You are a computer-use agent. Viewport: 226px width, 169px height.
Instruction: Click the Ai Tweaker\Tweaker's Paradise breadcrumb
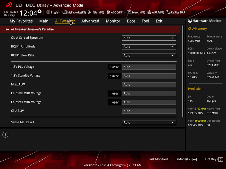[32, 29]
